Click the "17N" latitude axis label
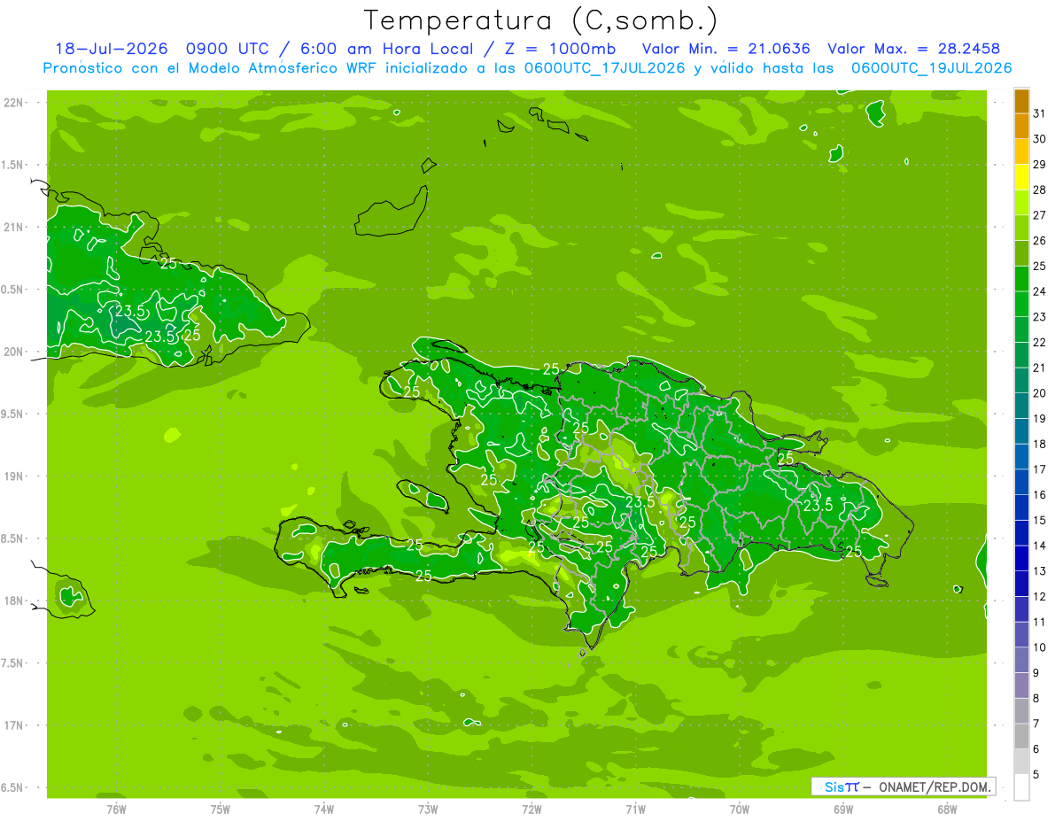Image resolution: width=1063 pixels, height=821 pixels. [13, 726]
